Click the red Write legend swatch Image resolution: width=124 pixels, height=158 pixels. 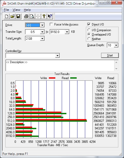pos(52,78)
